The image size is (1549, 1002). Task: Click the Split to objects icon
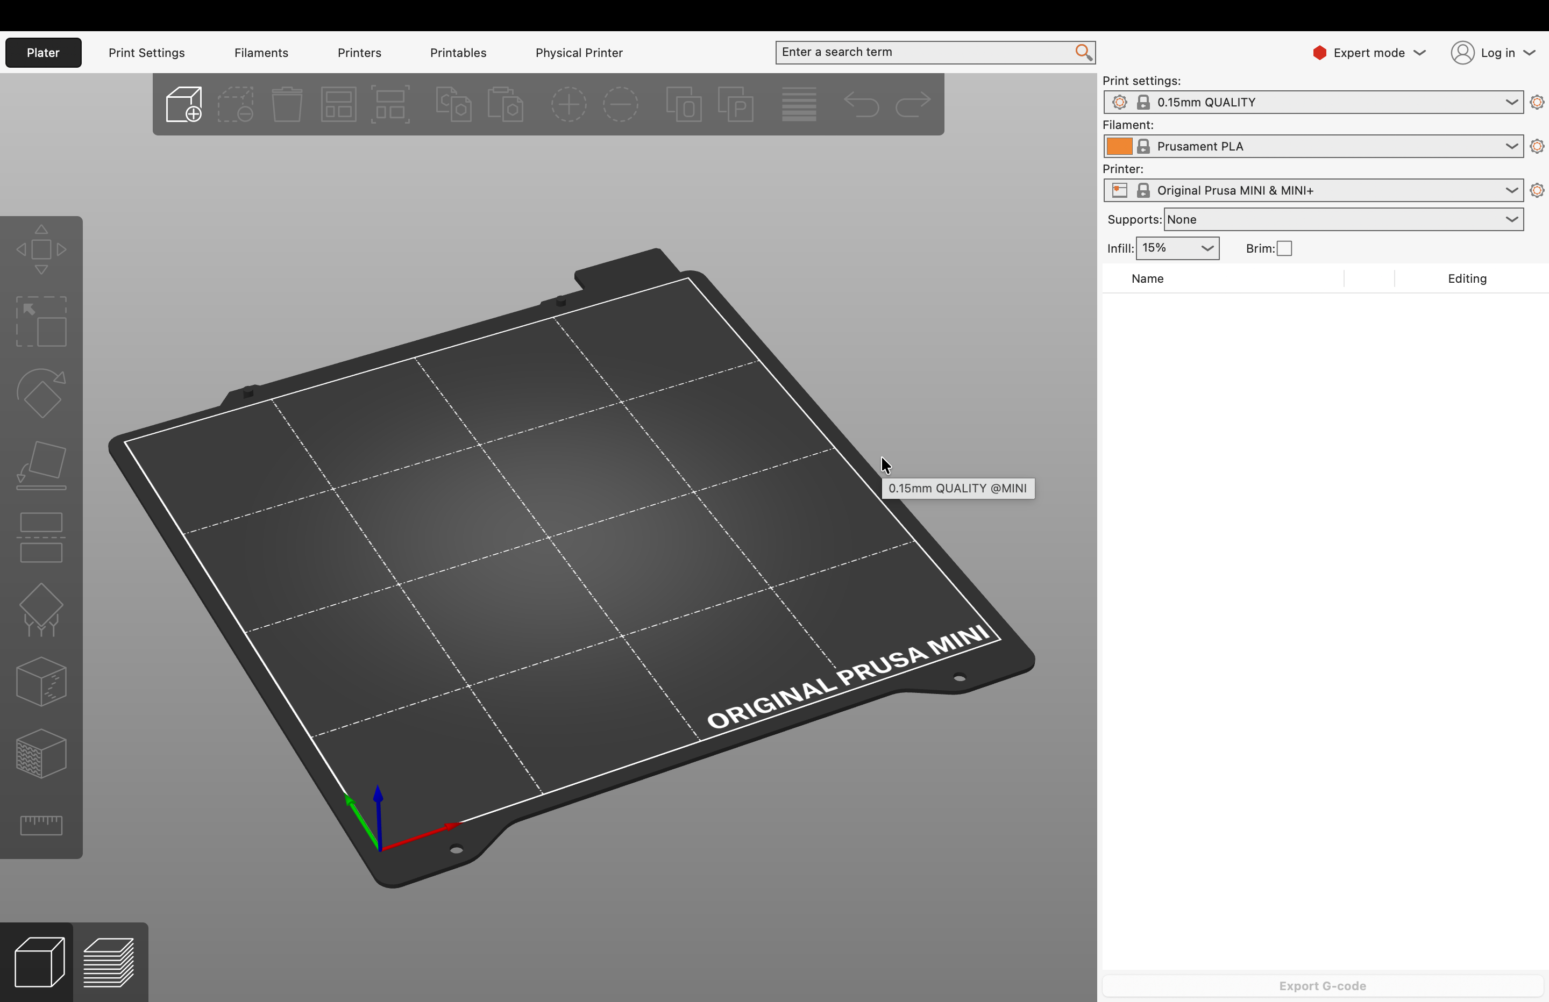[x=684, y=104]
